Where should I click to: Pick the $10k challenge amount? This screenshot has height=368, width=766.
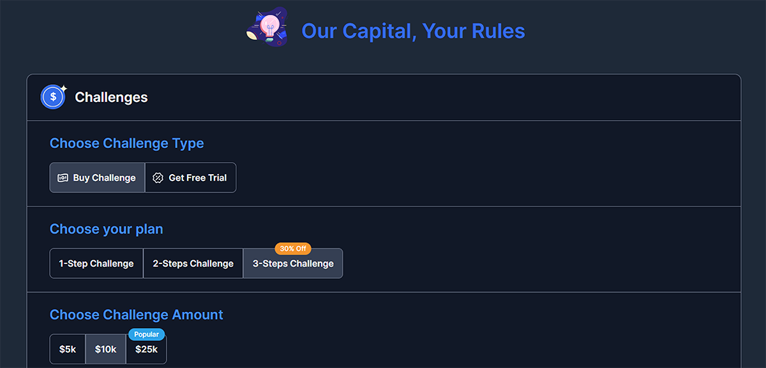pos(106,349)
